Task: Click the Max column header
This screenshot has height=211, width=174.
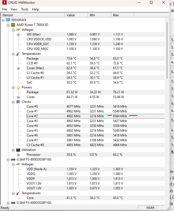Action: pyautogui.click(x=123, y=15)
